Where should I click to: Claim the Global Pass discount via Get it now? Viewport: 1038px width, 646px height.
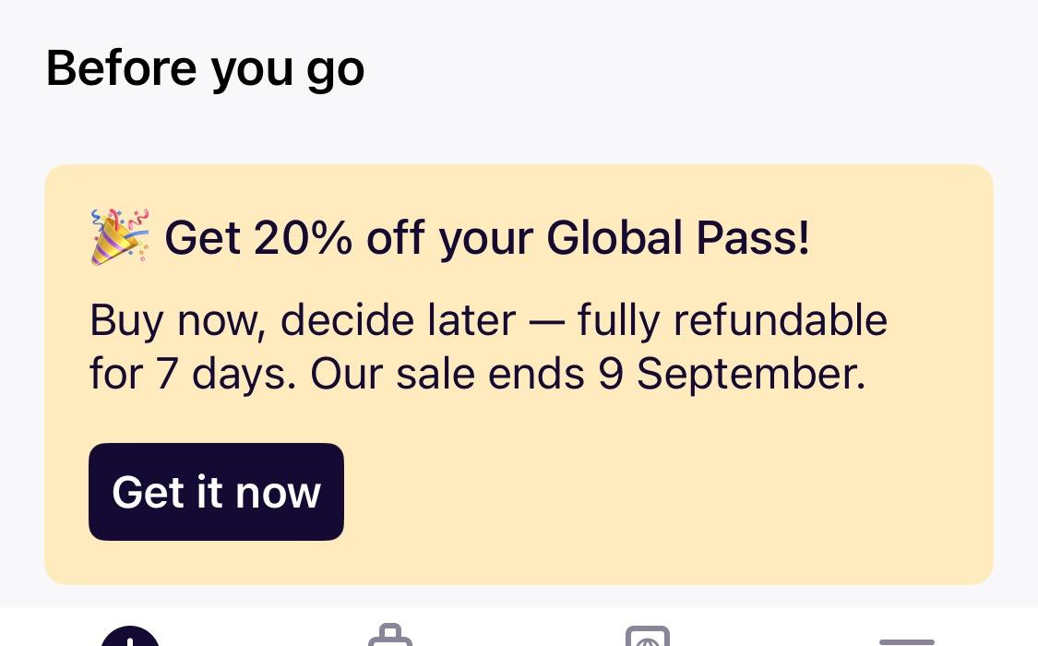click(x=216, y=492)
